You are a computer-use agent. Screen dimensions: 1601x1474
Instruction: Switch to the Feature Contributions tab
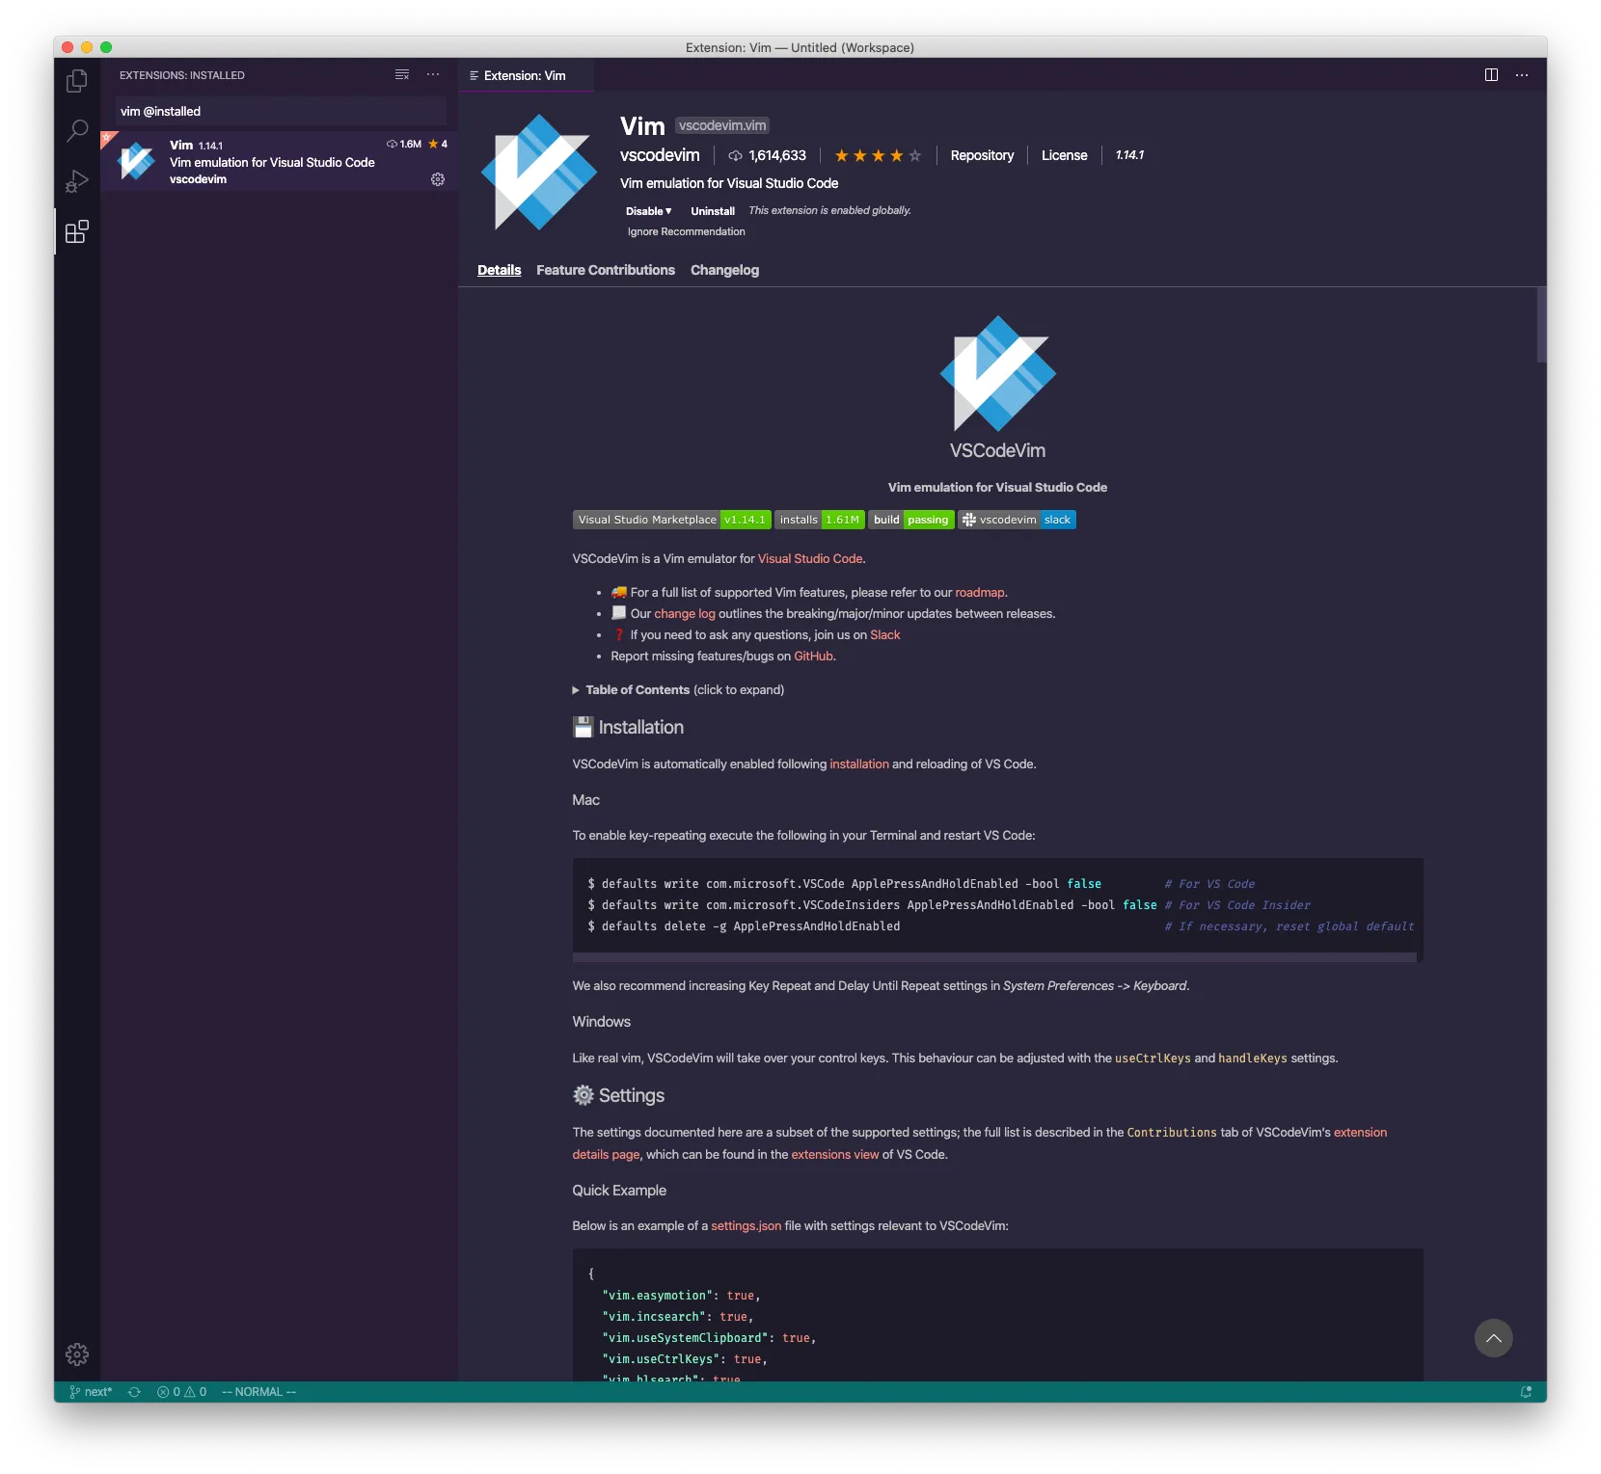point(606,270)
